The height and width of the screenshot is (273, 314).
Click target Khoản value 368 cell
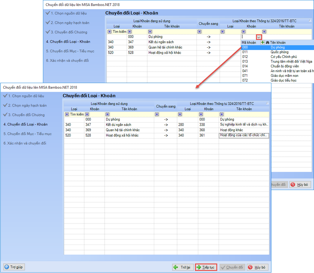click(x=208, y=130)
